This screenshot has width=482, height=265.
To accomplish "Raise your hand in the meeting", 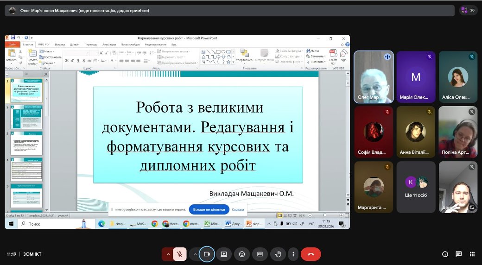I will 278,254.
